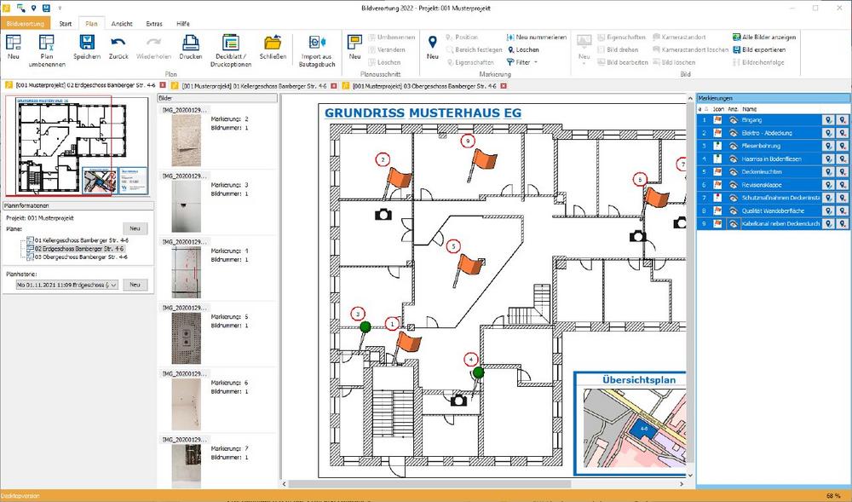Screen dimensions: 852x502
Task: Hide the Deckenleuchten marker via eye icon
Action: point(732,171)
